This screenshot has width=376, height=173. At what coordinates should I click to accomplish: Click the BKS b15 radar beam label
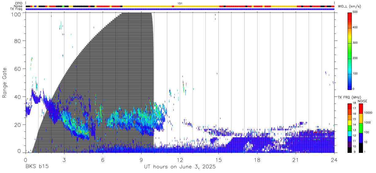pyautogui.click(x=36, y=167)
